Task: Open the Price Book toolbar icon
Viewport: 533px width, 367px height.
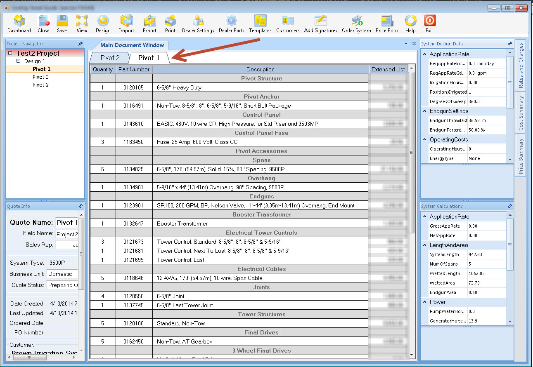Action: [x=387, y=24]
